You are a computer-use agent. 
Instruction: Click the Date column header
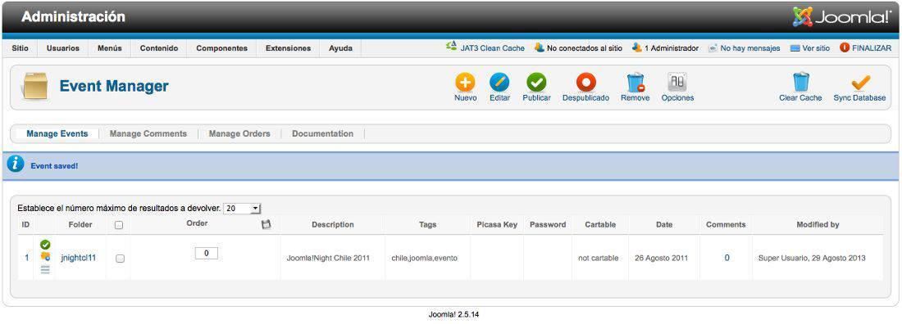coord(664,225)
